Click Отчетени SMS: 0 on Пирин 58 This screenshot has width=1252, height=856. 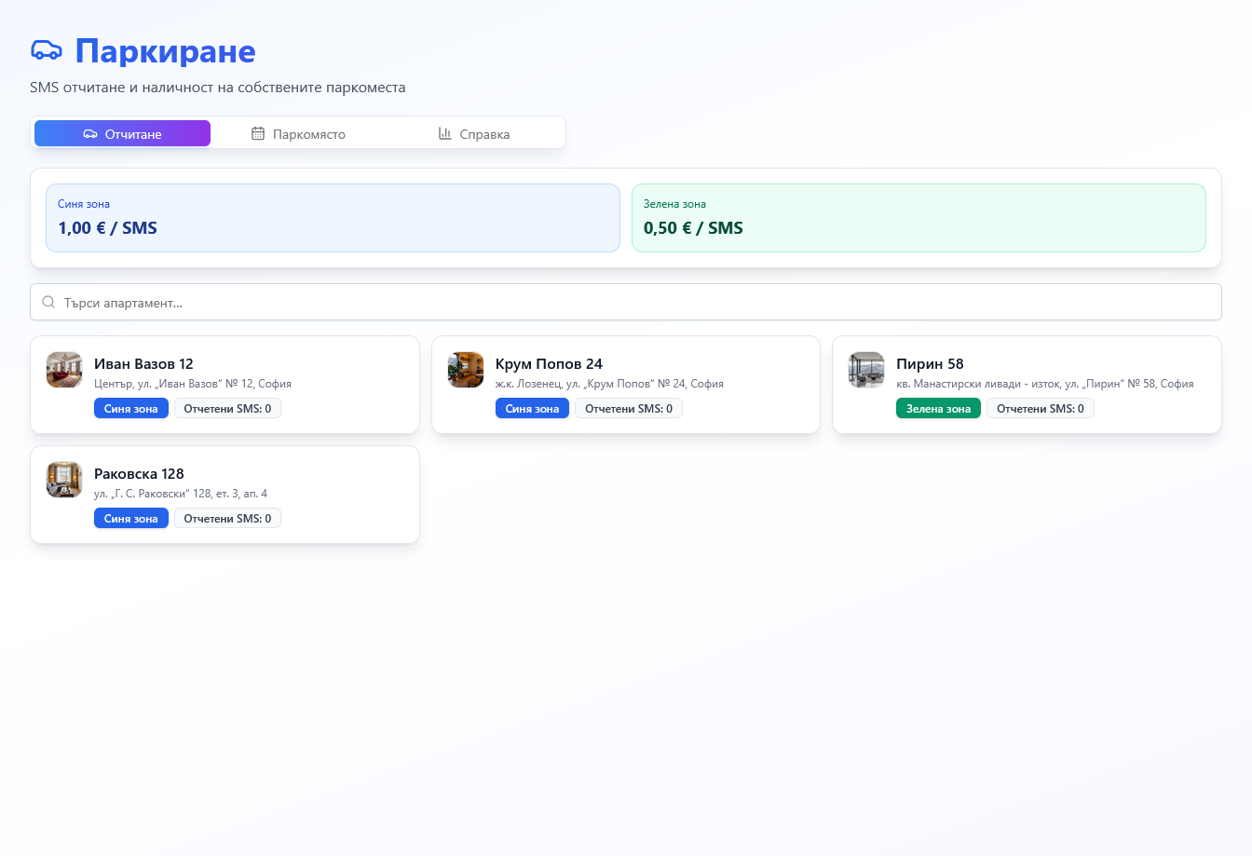click(x=1041, y=409)
